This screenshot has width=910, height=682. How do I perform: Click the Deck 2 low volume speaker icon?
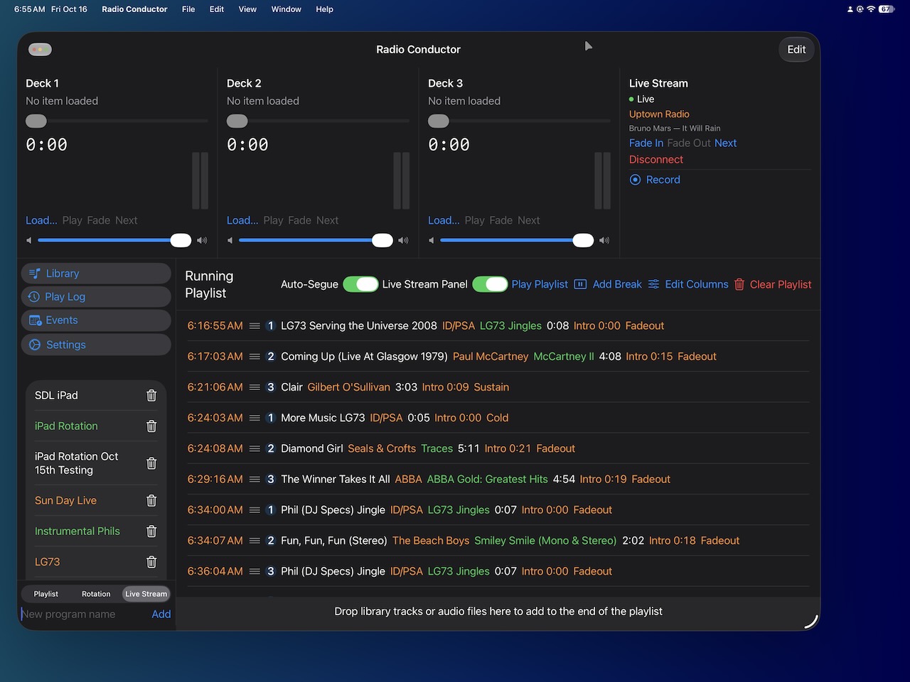pyautogui.click(x=230, y=240)
